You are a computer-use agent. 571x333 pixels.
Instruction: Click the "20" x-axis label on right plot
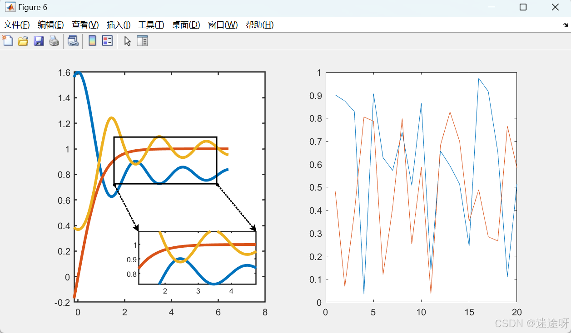tap(516, 312)
